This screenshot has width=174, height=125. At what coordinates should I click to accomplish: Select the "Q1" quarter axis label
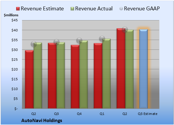coord(102,114)
